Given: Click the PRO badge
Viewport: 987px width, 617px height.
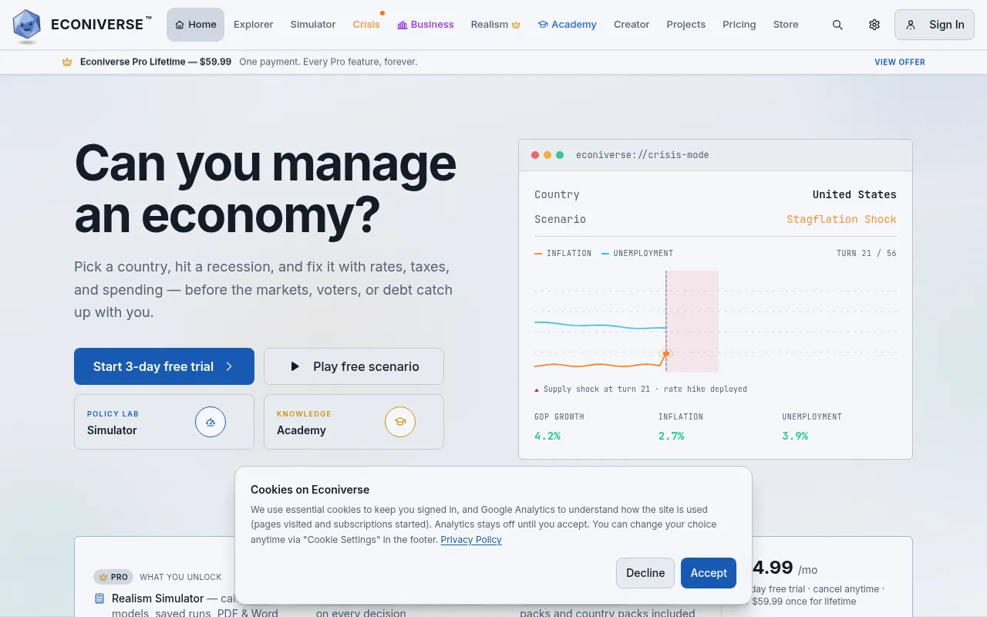Looking at the screenshot, I should [113, 577].
